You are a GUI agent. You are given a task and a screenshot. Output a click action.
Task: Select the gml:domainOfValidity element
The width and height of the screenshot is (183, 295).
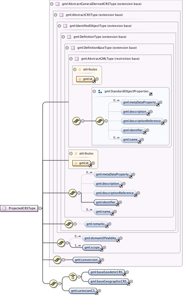coord(100,238)
